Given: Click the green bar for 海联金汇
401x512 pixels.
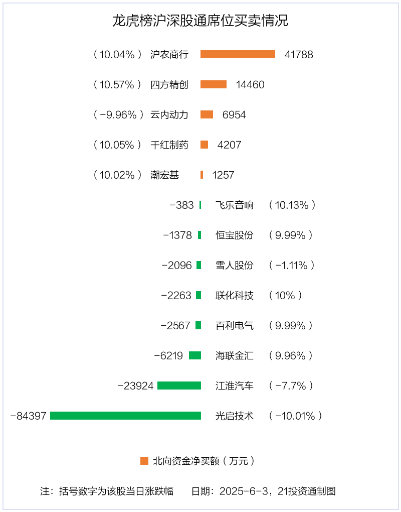Looking at the screenshot, I should coord(195,355).
